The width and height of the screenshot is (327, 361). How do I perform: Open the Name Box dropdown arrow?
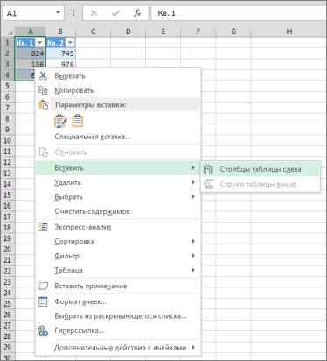coord(58,12)
